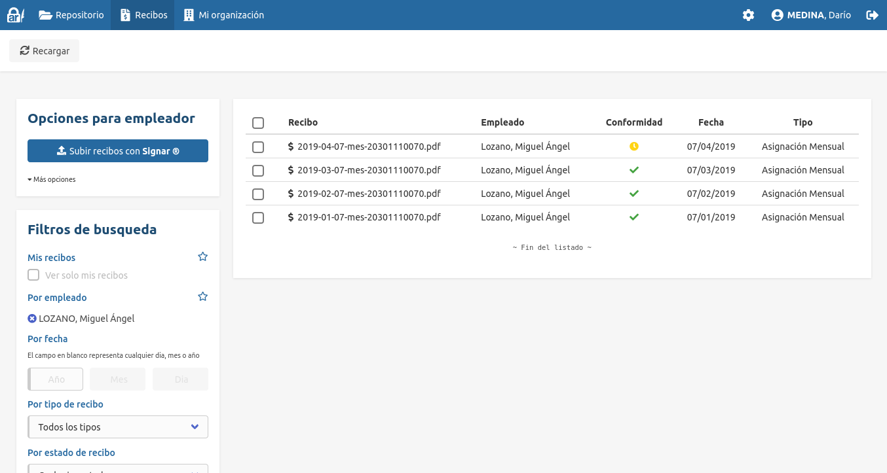
Task: Enable Ver solo mis recibos checkbox
Action: (33, 275)
